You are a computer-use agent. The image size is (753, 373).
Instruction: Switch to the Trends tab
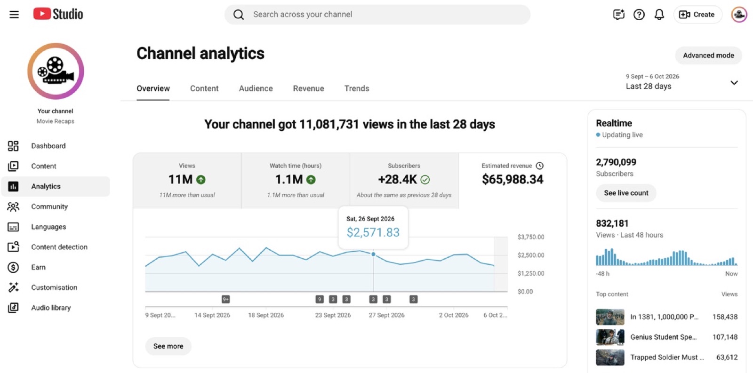click(x=357, y=88)
